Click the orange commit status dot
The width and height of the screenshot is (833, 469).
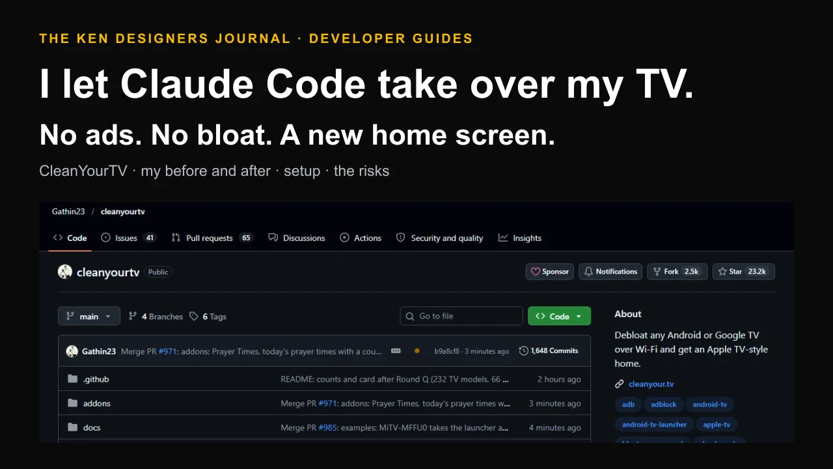(417, 351)
